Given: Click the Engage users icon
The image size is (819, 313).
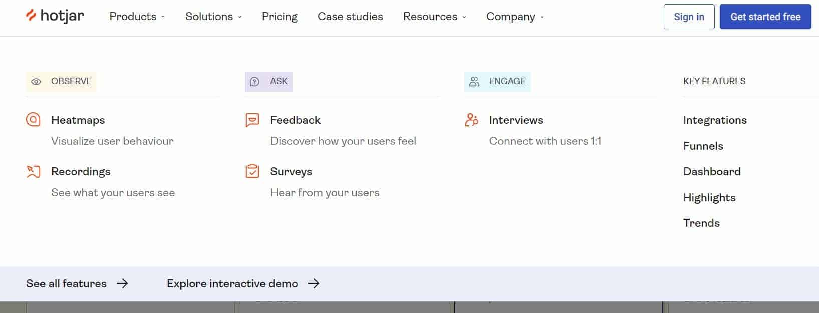Looking at the screenshot, I should coord(474,82).
